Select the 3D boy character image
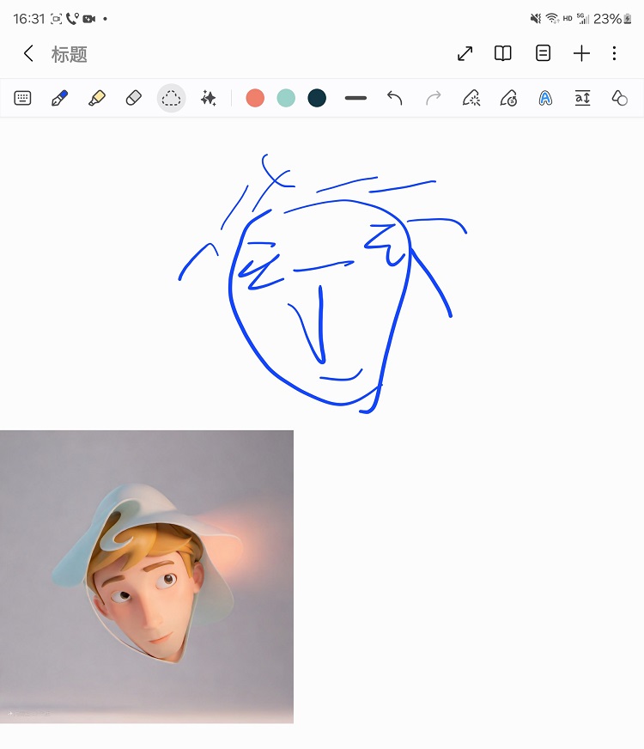This screenshot has height=749, width=644. (x=147, y=576)
